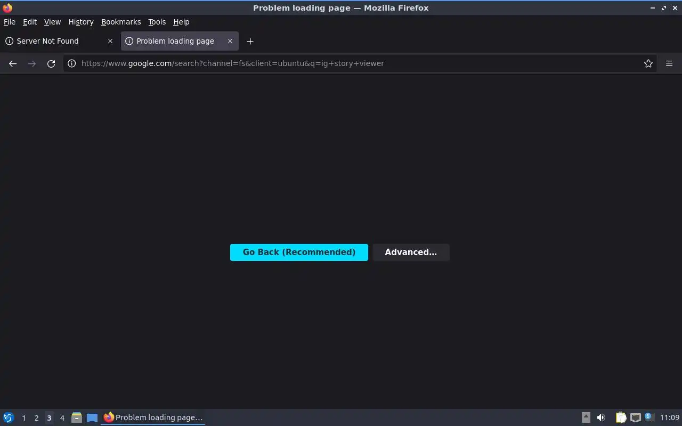Close the Server Not Found tab

[110, 41]
